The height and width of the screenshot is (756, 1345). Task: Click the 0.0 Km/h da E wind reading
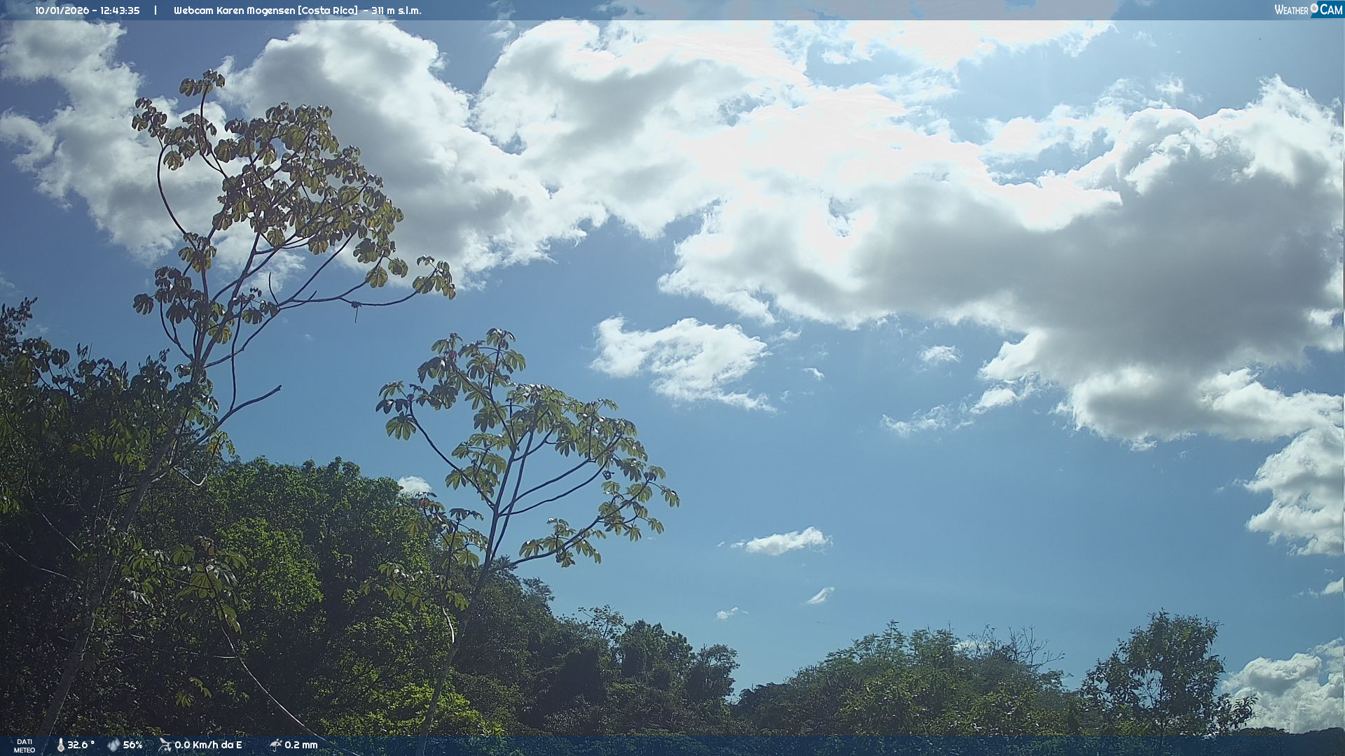tap(208, 745)
